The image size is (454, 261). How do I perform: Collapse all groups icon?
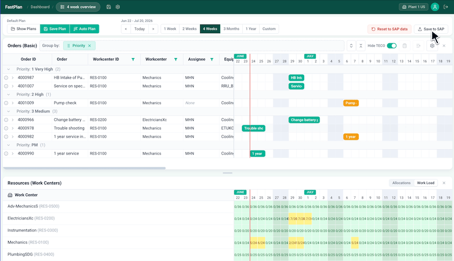pyautogui.click(x=361, y=45)
